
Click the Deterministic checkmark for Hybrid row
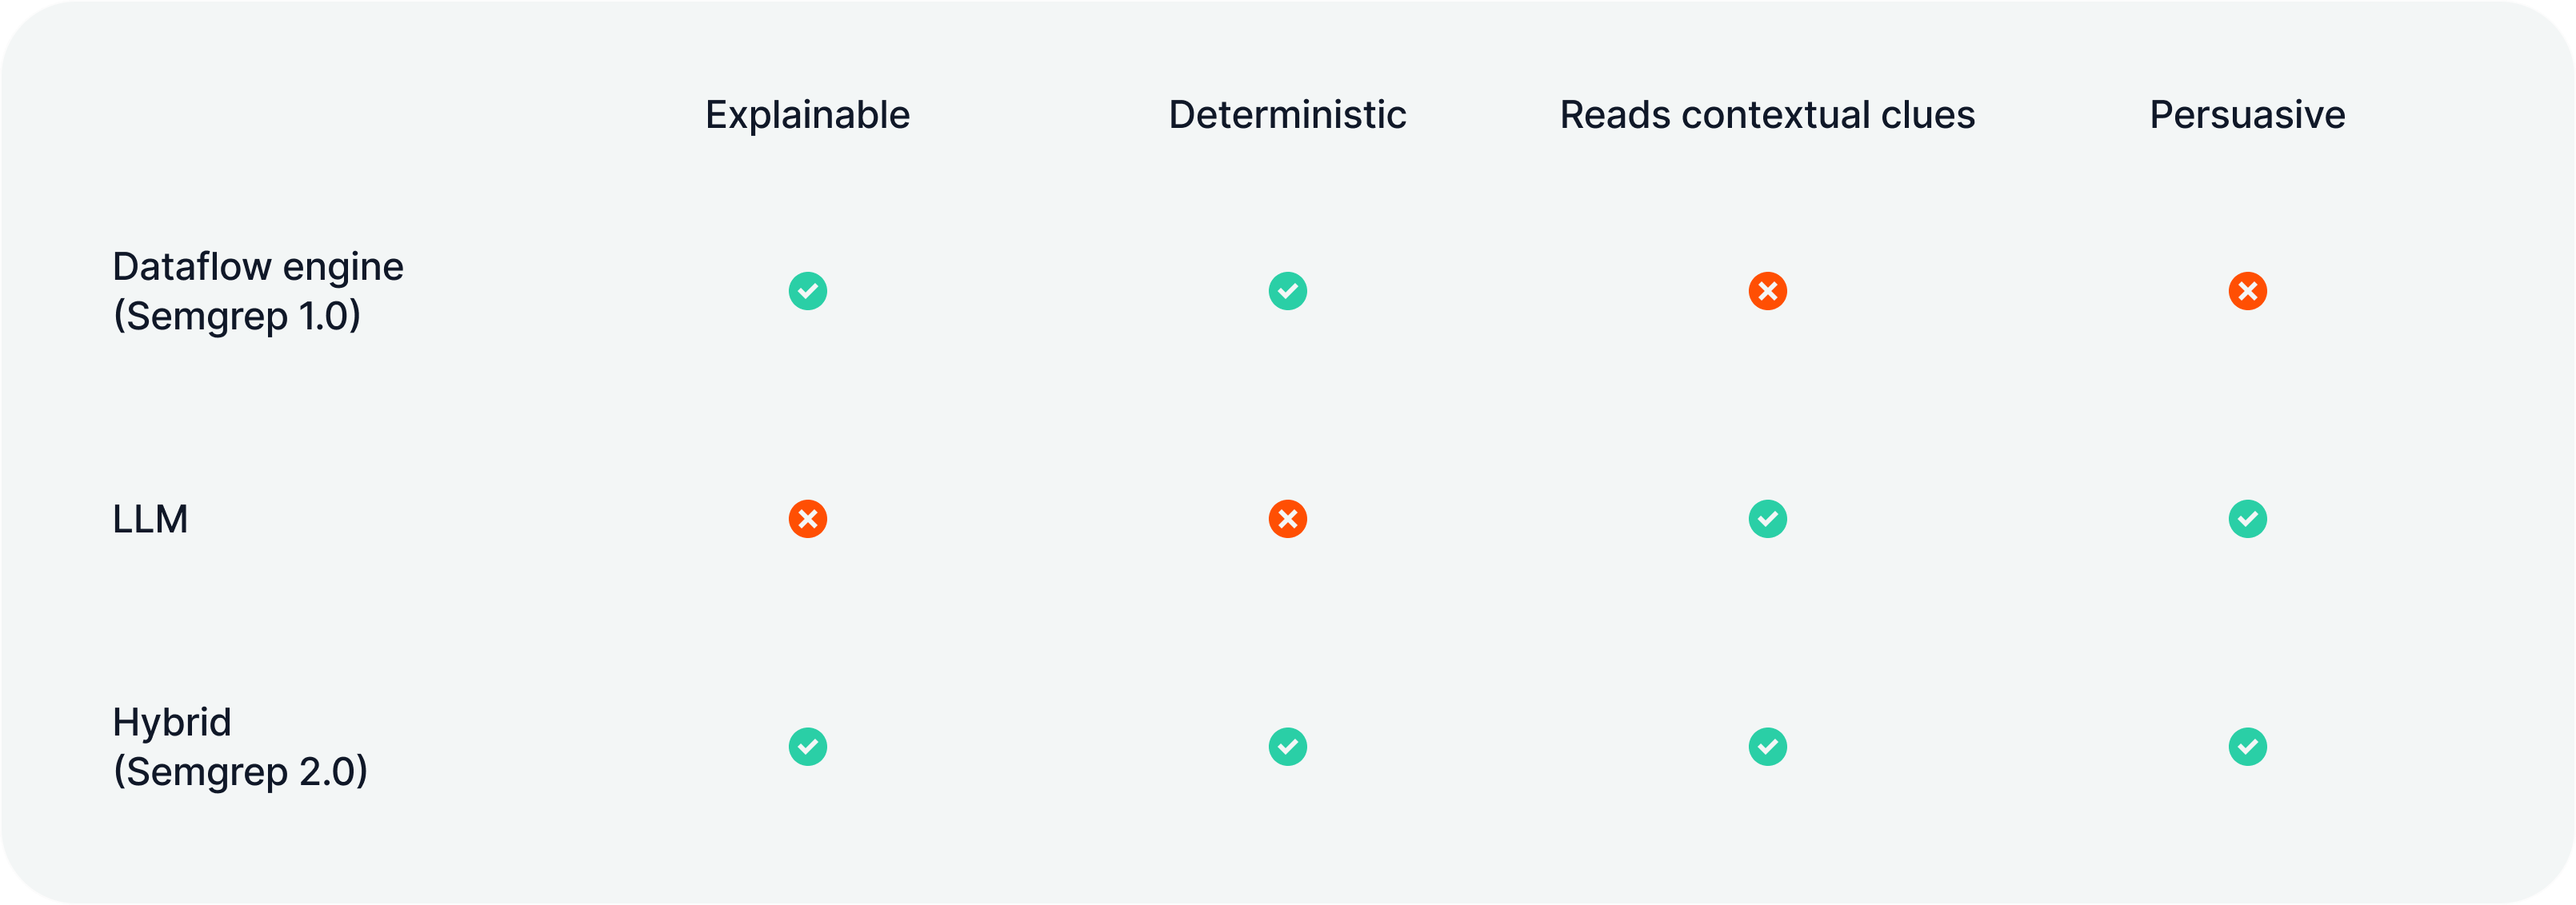coord(1287,746)
